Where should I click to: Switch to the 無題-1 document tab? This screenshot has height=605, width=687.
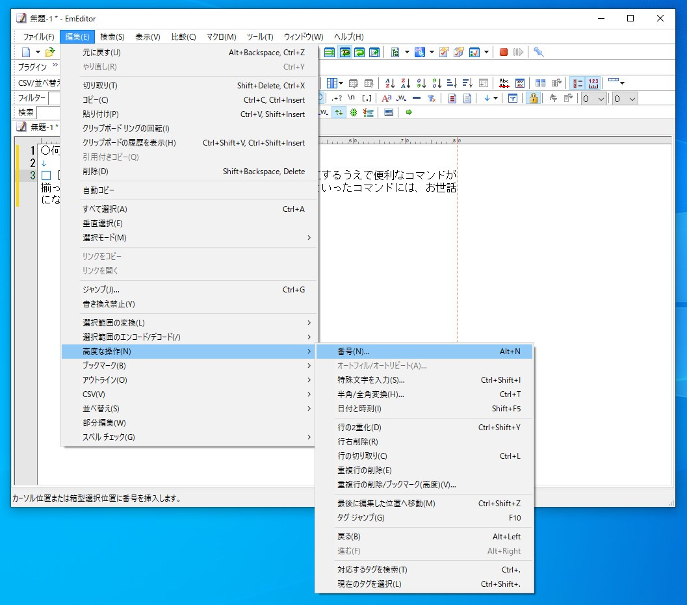[38, 127]
